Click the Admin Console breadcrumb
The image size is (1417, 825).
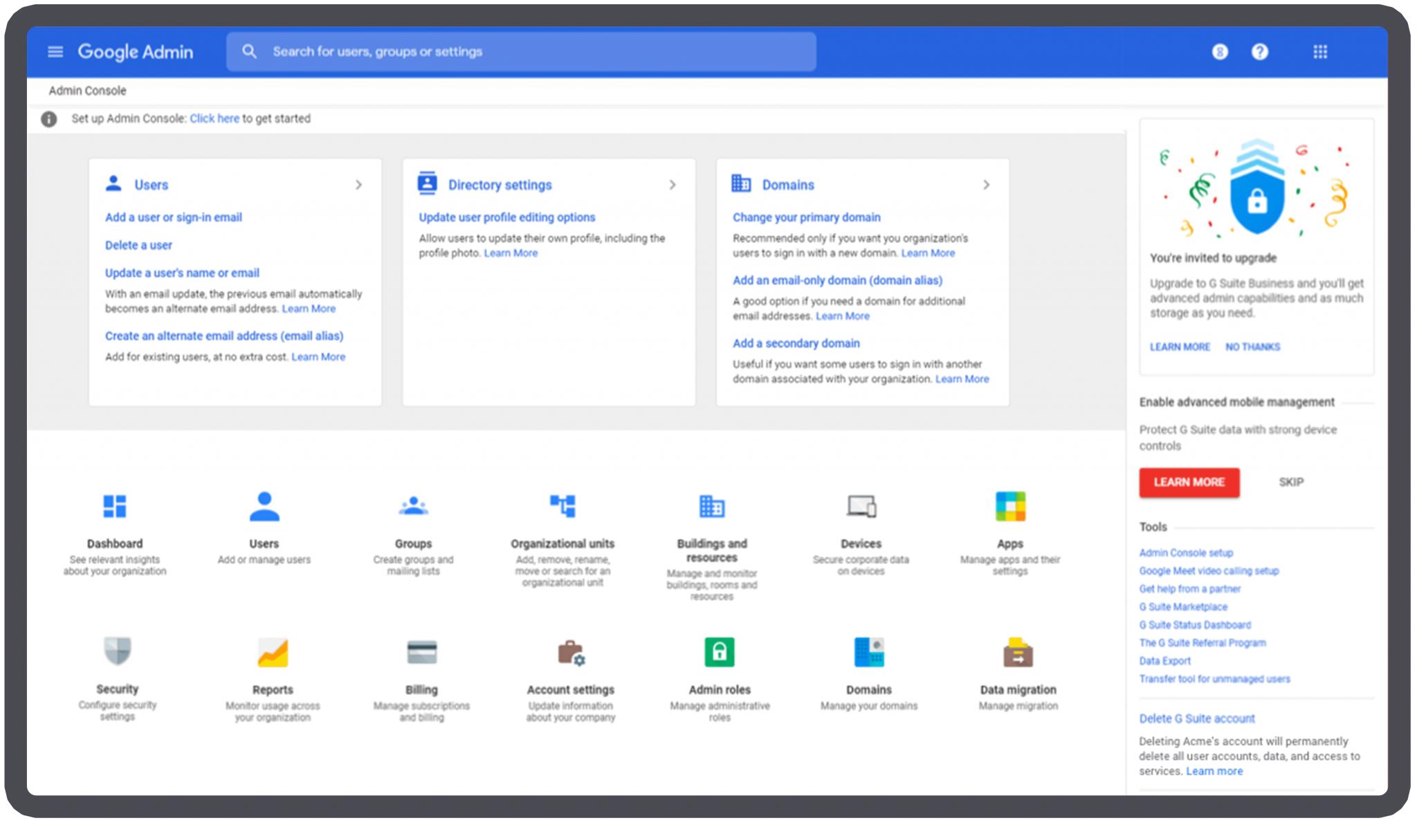pos(88,91)
